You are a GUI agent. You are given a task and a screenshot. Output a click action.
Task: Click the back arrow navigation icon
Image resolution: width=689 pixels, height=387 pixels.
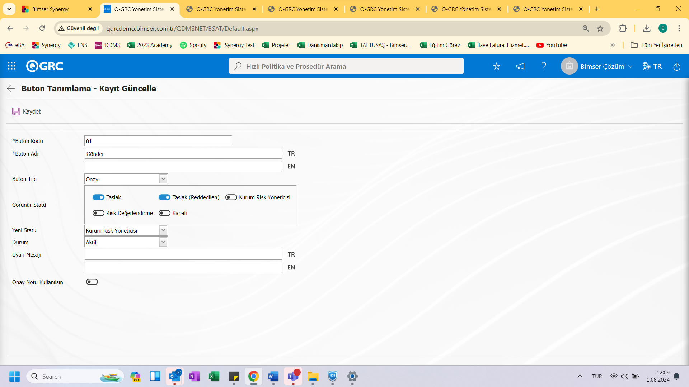[10, 89]
